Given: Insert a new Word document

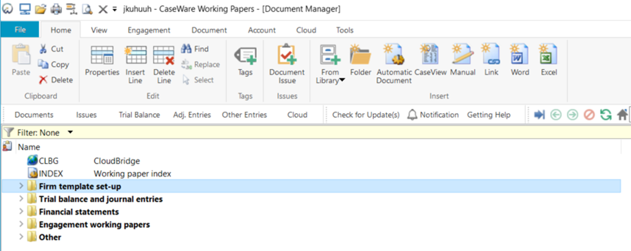Looking at the screenshot, I should [520, 55].
